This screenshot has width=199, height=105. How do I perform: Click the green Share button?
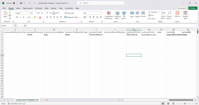pyautogui.click(x=193, y=8)
